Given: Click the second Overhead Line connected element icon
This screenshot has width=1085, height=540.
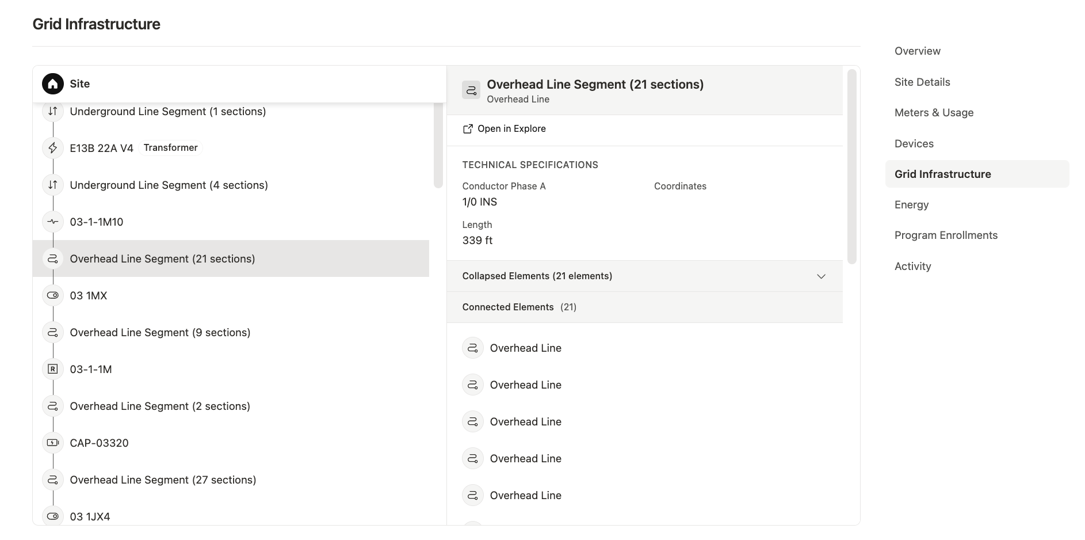Looking at the screenshot, I should 473,385.
